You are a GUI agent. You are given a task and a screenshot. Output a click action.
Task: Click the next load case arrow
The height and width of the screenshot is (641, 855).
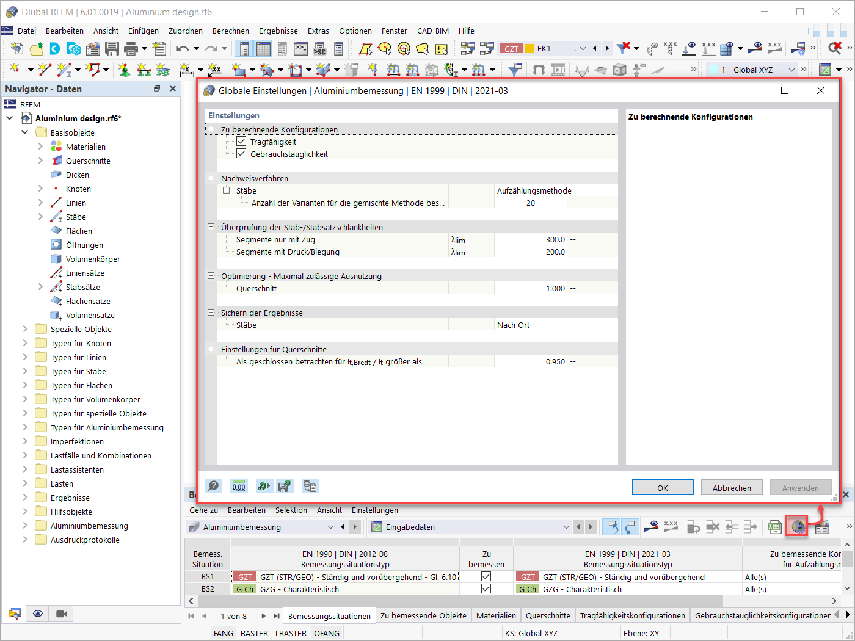click(607, 49)
